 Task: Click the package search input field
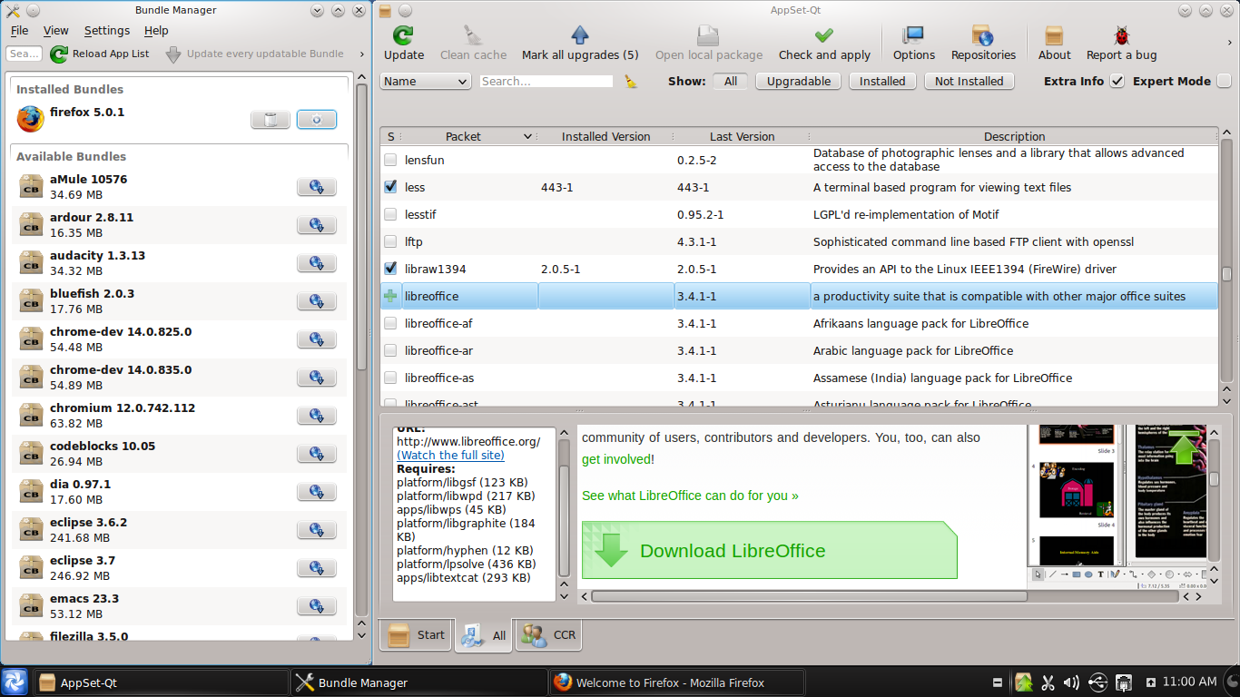[x=546, y=81]
